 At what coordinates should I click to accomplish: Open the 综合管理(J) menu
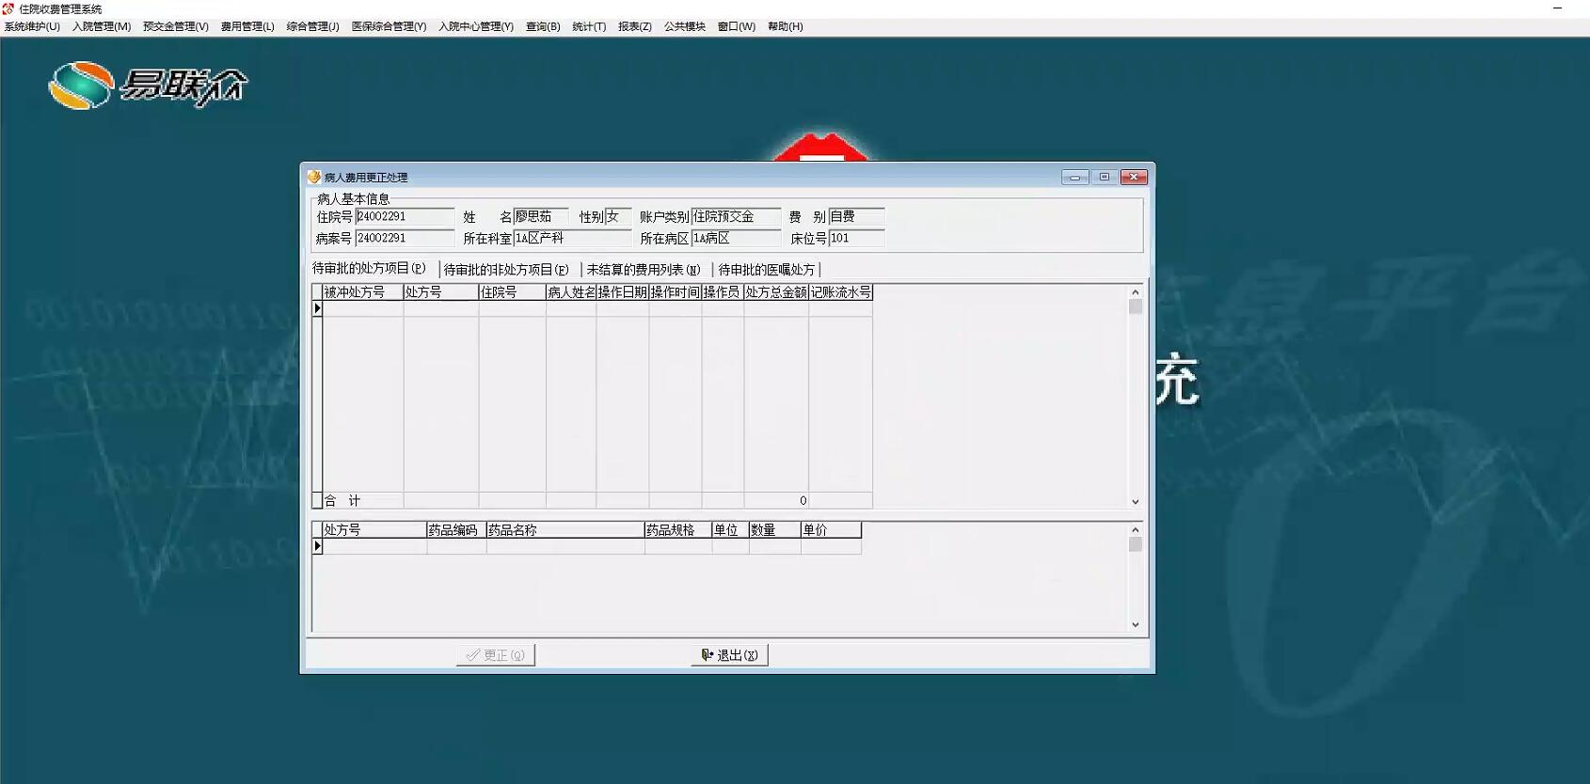click(312, 26)
